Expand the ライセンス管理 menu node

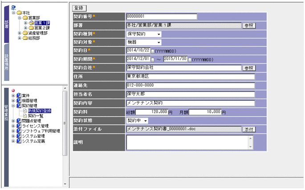tap(13, 126)
